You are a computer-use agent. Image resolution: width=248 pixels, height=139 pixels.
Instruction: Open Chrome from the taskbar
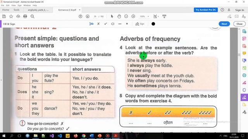(84, 136)
